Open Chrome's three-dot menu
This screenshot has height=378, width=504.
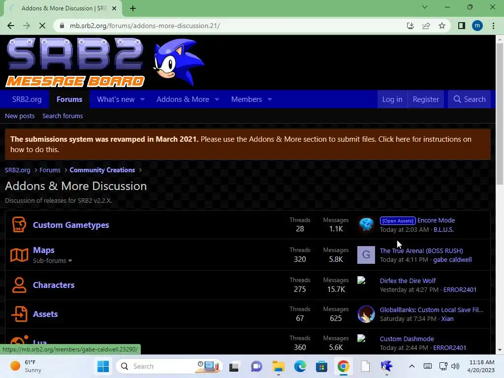click(x=493, y=26)
